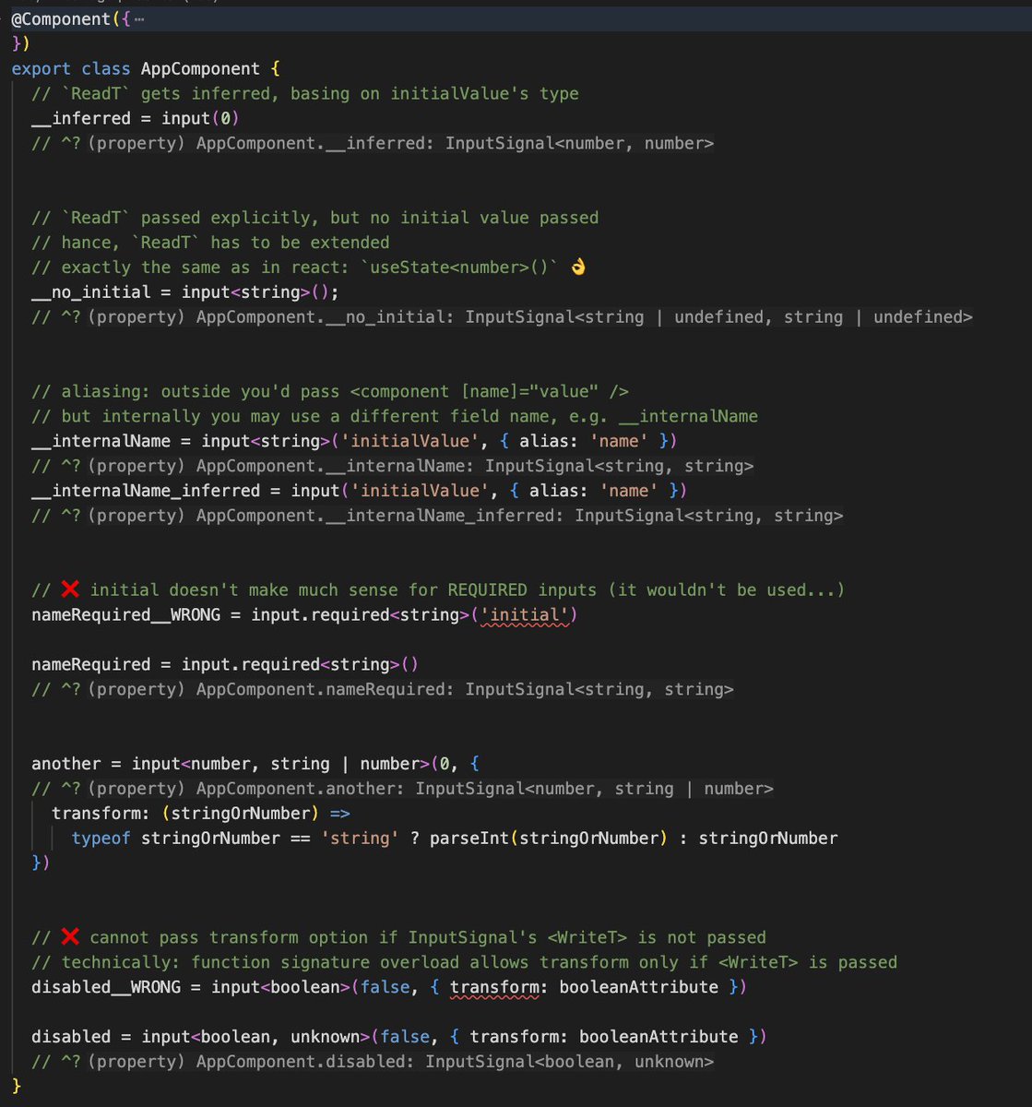
Task: Click "another = input<number, string | number>" line
Action: (255, 764)
